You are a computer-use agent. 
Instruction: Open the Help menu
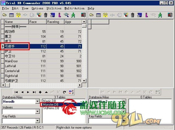tap(91, 8)
